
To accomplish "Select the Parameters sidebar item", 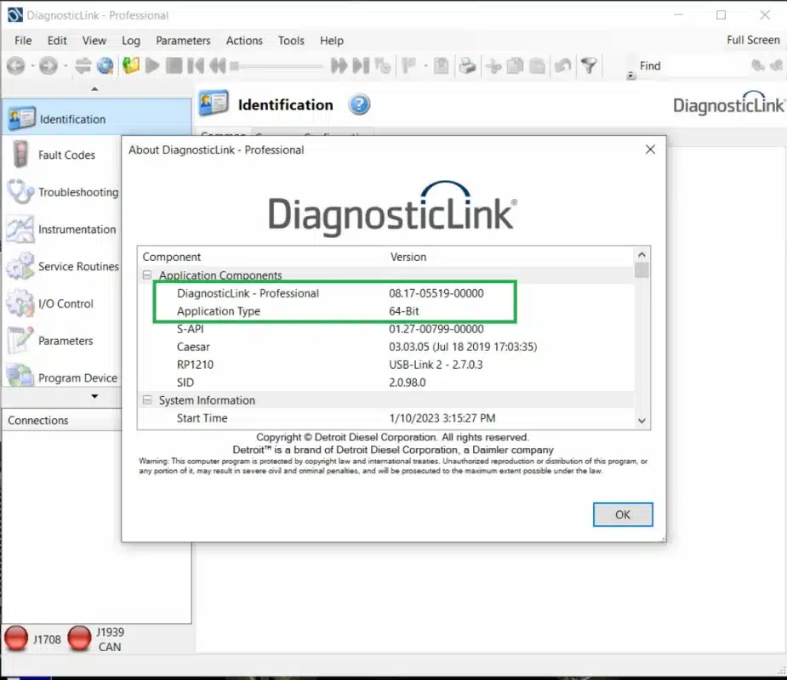I will 62,341.
